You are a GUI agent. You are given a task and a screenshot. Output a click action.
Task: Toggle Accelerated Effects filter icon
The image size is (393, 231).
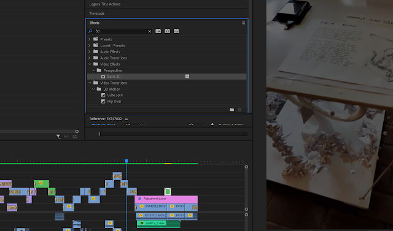(158, 31)
